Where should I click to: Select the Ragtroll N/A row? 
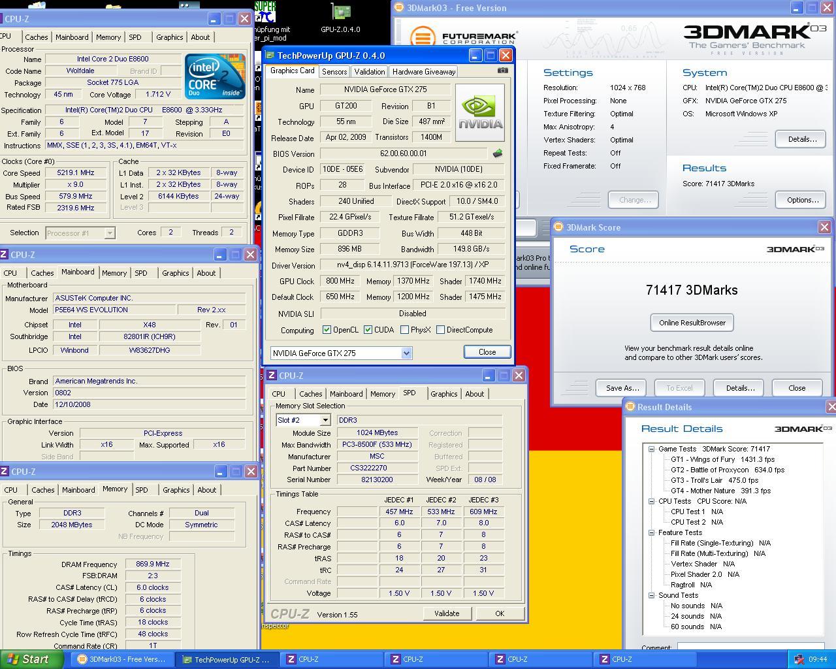pyautogui.click(x=691, y=585)
